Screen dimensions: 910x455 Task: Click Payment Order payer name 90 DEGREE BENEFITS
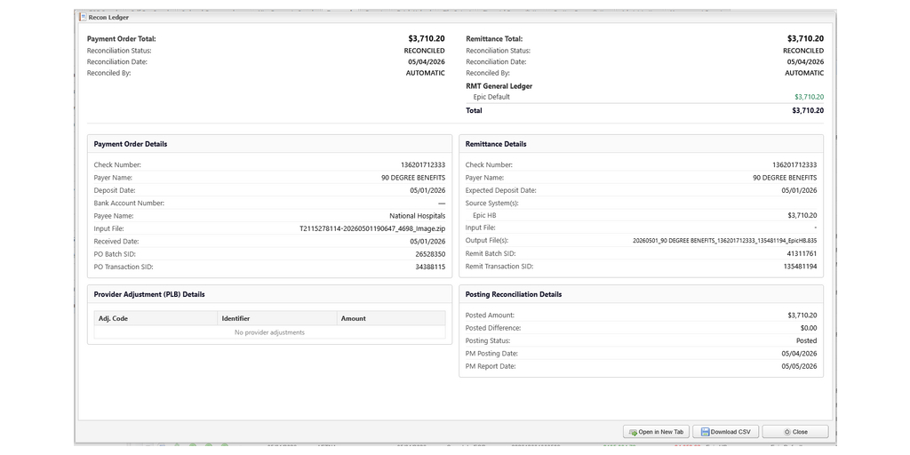tap(413, 178)
